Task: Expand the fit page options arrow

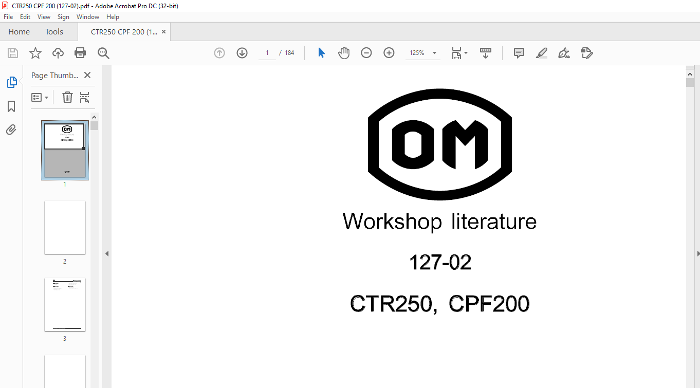Action: tap(466, 53)
